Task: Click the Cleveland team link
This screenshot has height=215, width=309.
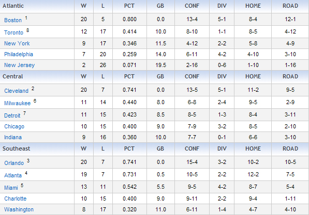Action: (x=17, y=91)
